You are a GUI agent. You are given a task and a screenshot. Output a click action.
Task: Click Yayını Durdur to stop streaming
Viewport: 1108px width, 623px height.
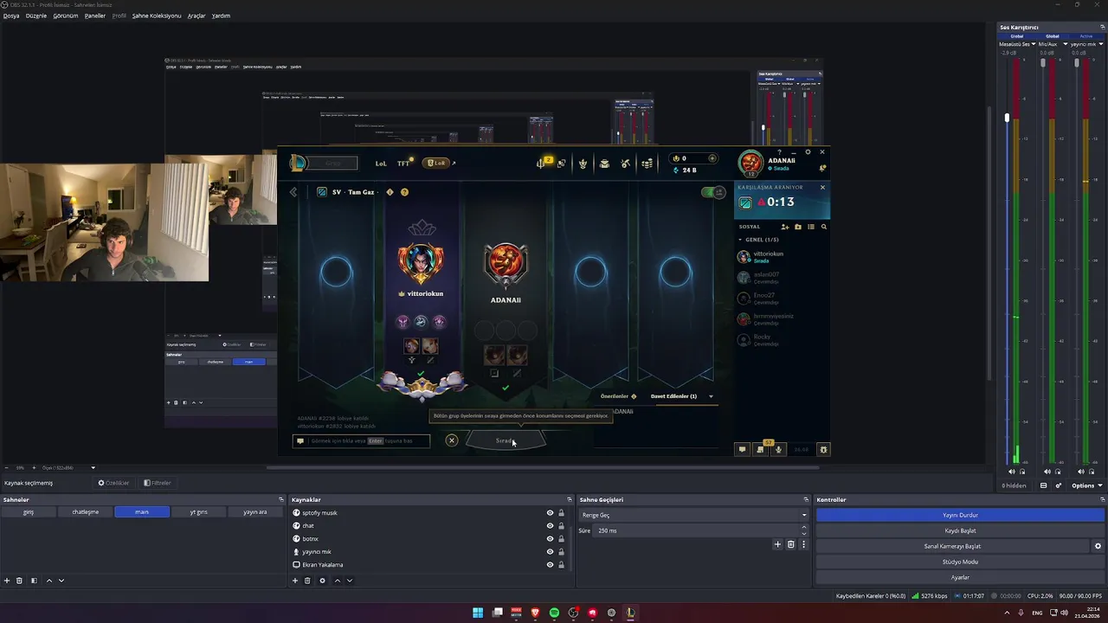tap(960, 515)
